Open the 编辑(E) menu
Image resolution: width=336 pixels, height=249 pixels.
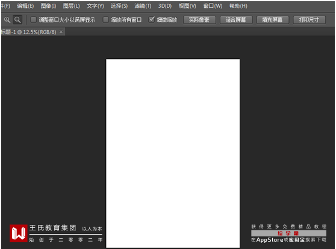25,6
